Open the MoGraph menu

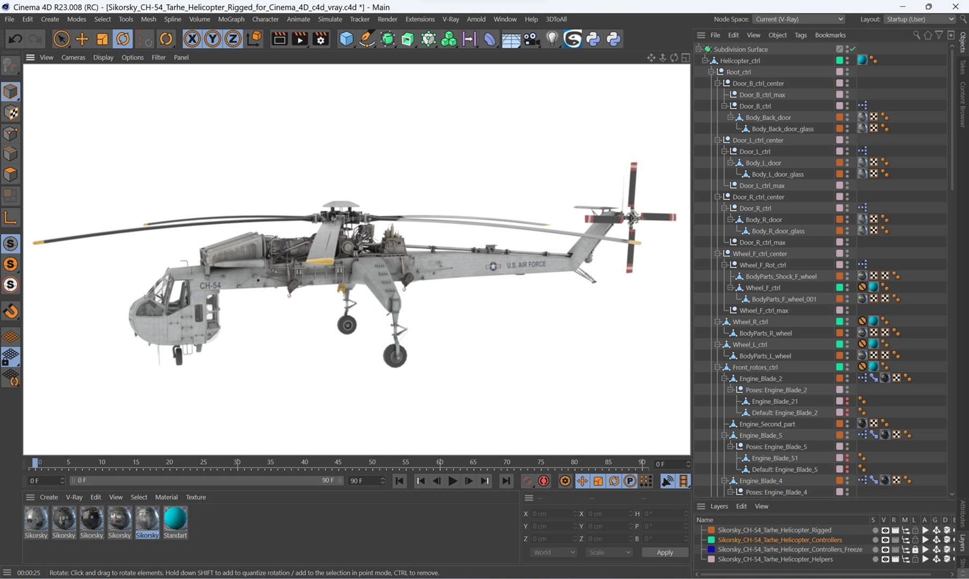pyautogui.click(x=231, y=19)
